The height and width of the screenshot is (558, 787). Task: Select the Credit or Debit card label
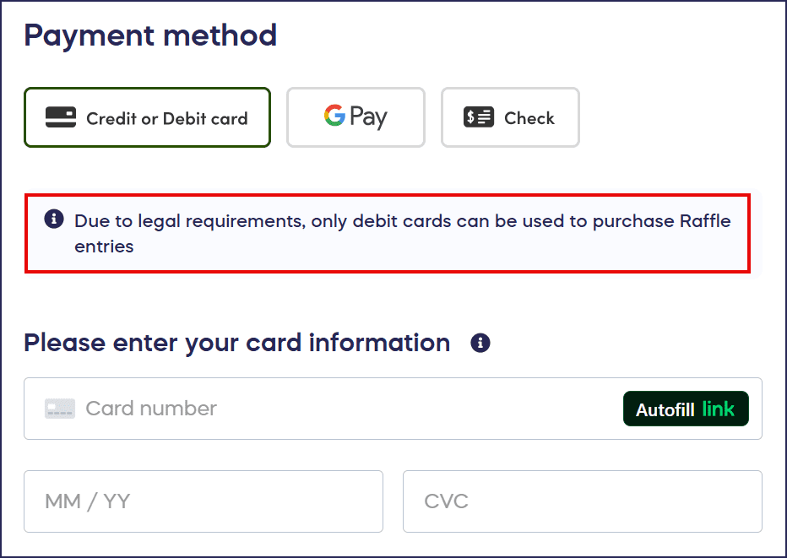coord(167,118)
